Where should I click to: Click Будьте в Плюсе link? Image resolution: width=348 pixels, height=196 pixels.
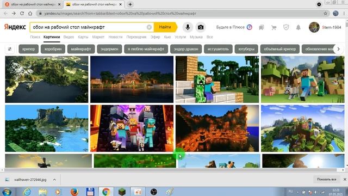click(x=231, y=27)
